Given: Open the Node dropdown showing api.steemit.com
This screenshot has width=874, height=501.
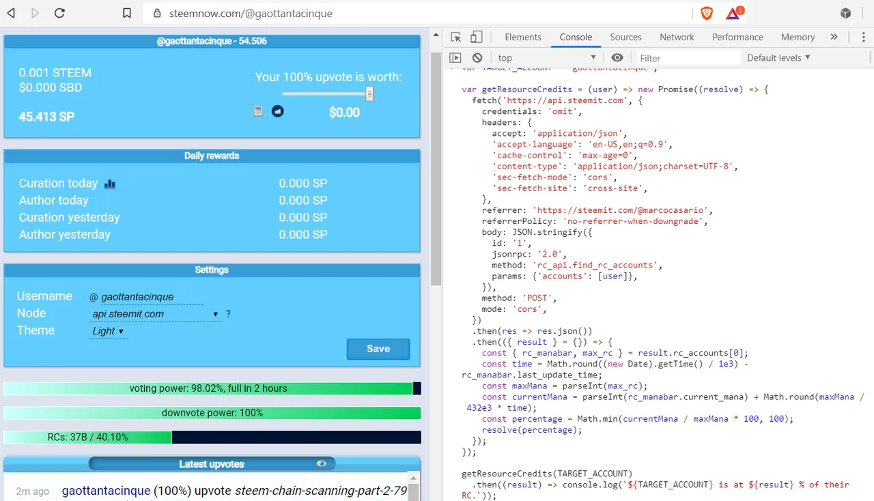Looking at the screenshot, I should pyautogui.click(x=155, y=314).
